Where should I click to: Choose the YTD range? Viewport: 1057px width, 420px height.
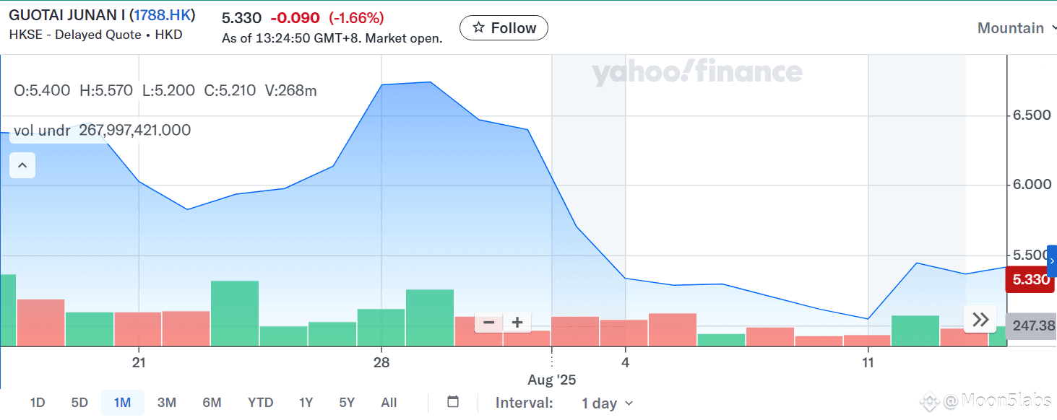tap(261, 403)
